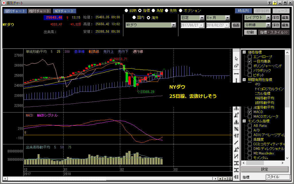Click the indicator tree scroll-up arrow
The height and width of the screenshot is (184, 294).
pos(287,53)
